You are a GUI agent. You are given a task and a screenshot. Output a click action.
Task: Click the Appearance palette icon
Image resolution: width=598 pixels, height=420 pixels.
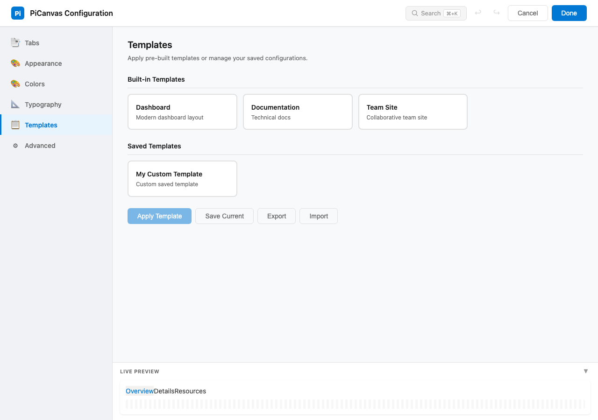coord(15,63)
